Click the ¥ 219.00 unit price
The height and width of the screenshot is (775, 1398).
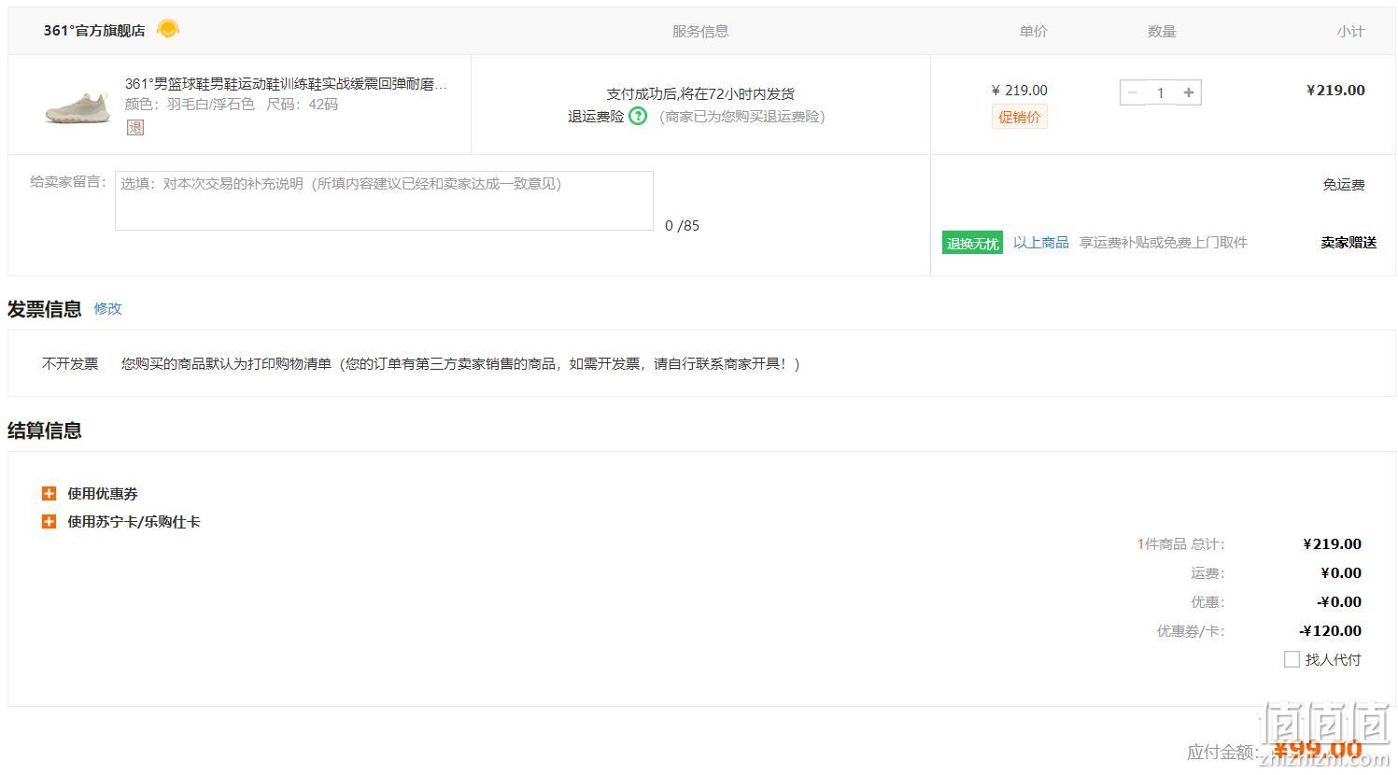(1019, 91)
